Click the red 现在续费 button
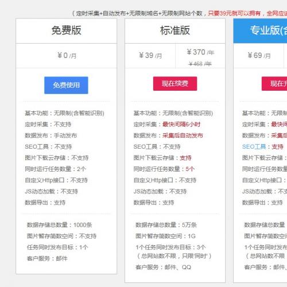This screenshot has width=287, height=287. pos(175,84)
